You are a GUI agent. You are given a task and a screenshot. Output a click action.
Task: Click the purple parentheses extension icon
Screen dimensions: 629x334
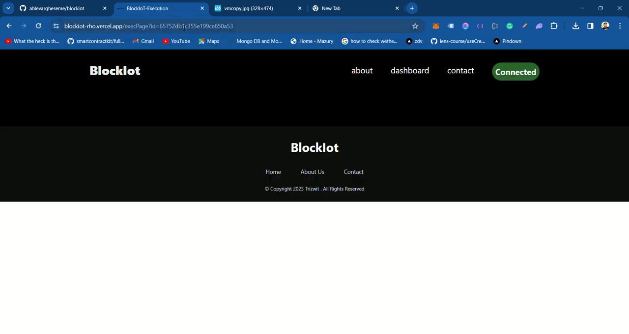(x=480, y=26)
